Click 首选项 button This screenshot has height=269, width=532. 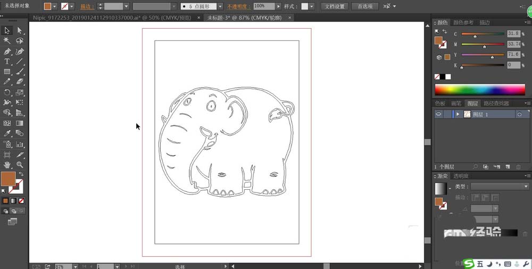365,6
